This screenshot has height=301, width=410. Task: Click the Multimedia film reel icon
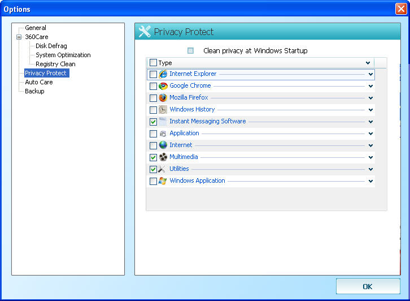163,157
